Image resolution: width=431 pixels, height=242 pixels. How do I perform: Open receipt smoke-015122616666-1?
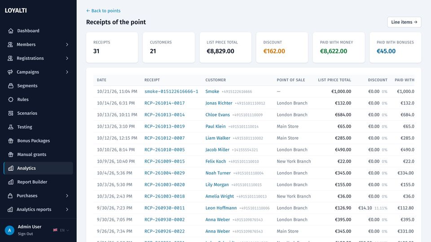click(x=171, y=91)
